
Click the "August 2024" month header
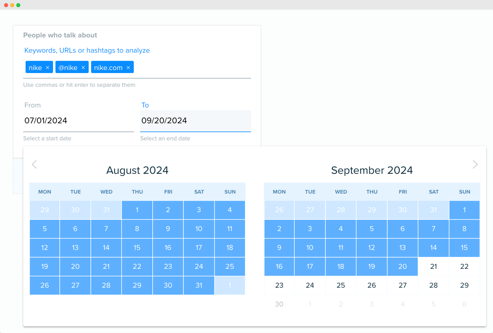[137, 170]
